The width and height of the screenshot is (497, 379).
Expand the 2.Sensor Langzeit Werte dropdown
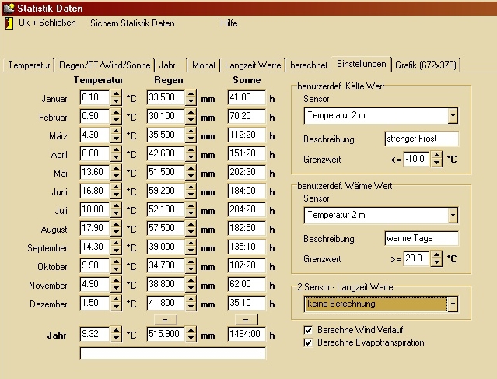453,304
